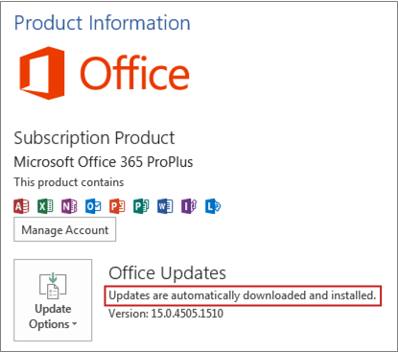Click the Lync app icon
Image resolution: width=398 pixels, height=352 pixels.
coord(213,206)
